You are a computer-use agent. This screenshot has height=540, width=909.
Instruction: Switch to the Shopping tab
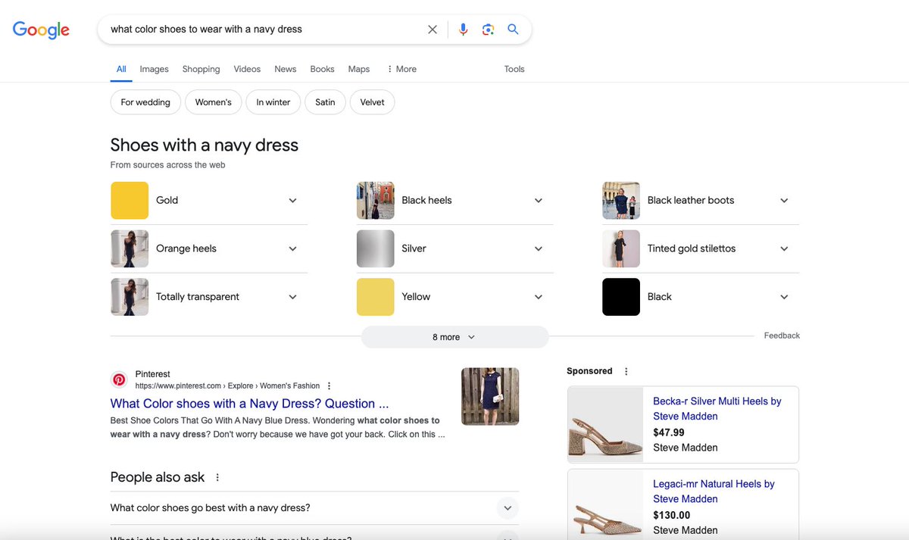click(x=201, y=69)
